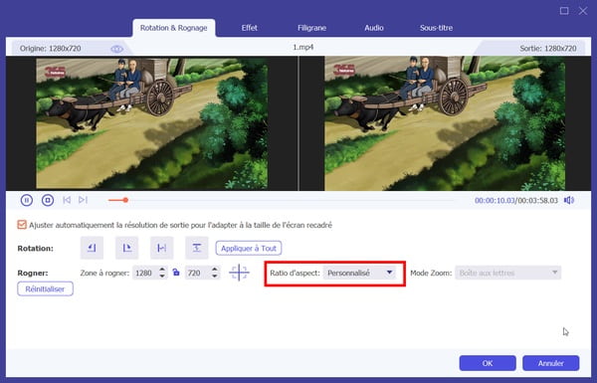Decrease crop width value
This screenshot has height=383, width=597.
162,276
